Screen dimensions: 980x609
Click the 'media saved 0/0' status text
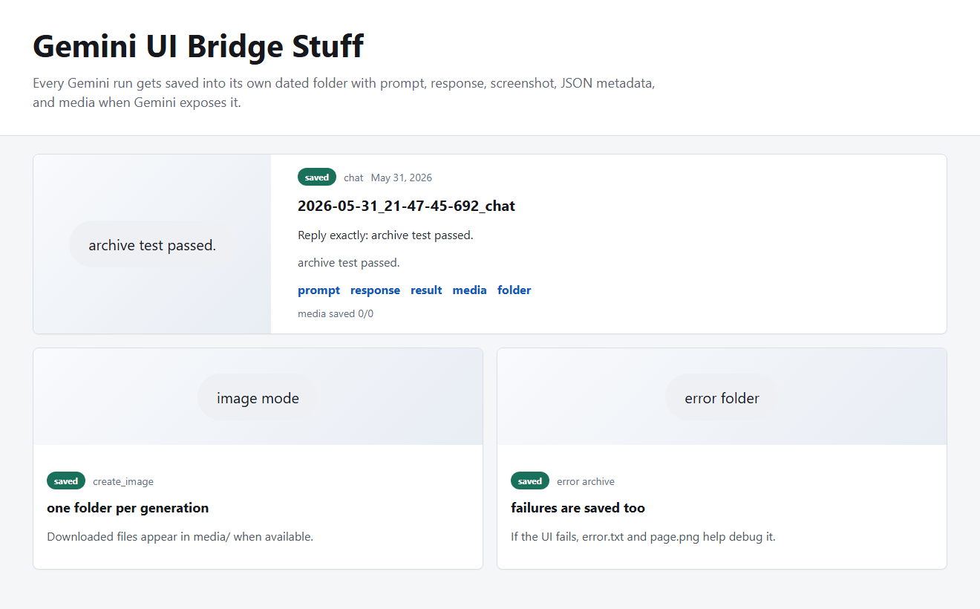(336, 313)
